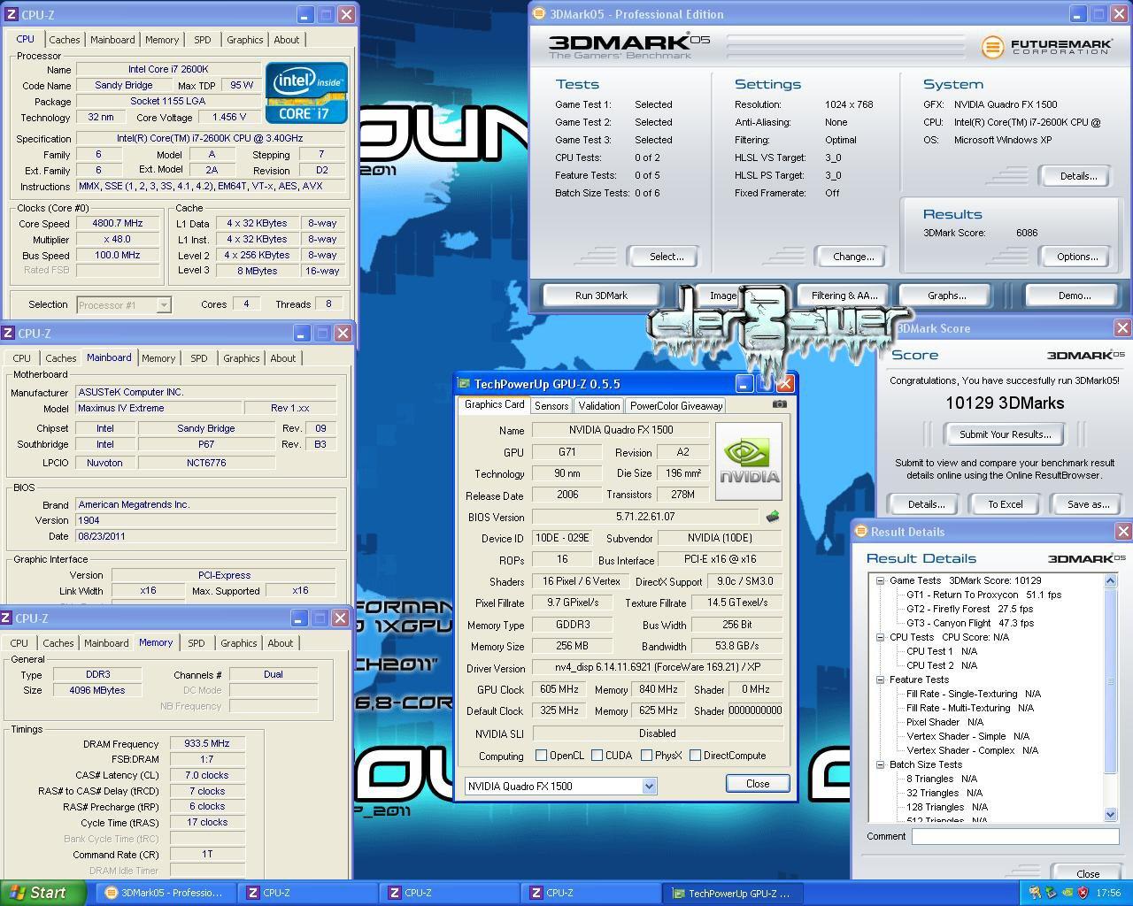Open the NVIDIA icon in the system tray
This screenshot has height=906, width=1133.
click(1067, 893)
